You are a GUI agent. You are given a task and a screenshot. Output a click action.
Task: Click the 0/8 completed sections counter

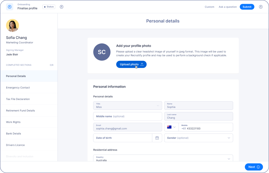pos(51,65)
